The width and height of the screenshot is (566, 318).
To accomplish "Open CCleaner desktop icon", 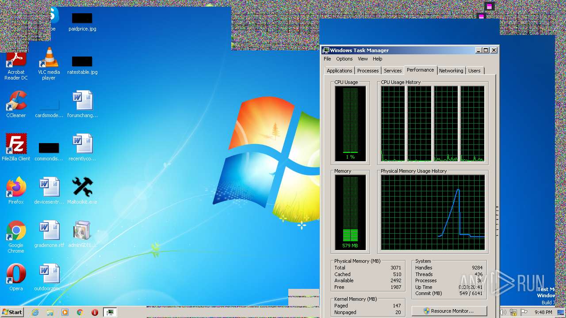I will pyautogui.click(x=16, y=104).
